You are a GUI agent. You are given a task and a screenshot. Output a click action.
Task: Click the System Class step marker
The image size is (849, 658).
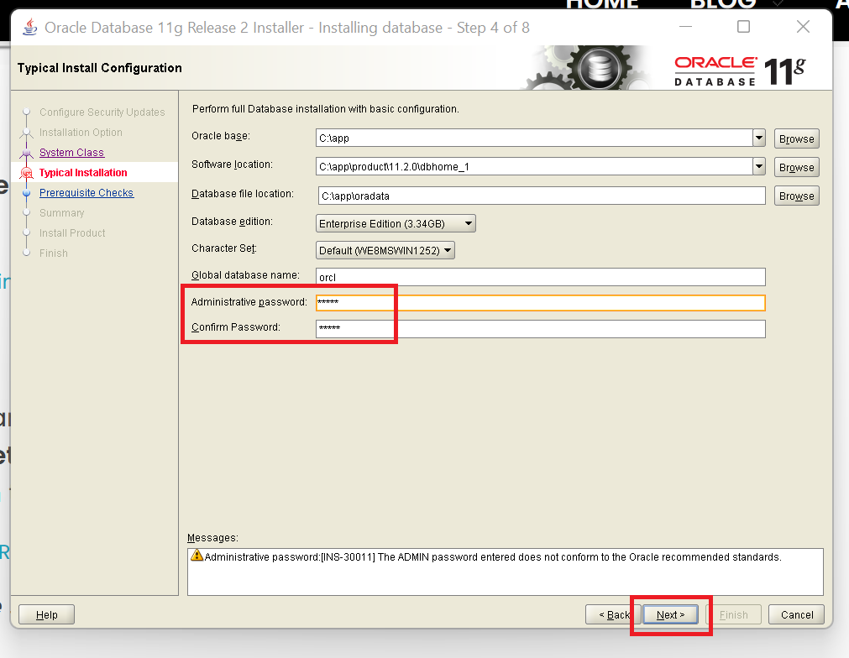tap(26, 153)
